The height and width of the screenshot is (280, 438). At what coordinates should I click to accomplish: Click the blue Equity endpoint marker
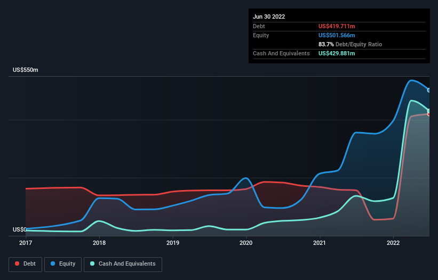[x=429, y=90]
